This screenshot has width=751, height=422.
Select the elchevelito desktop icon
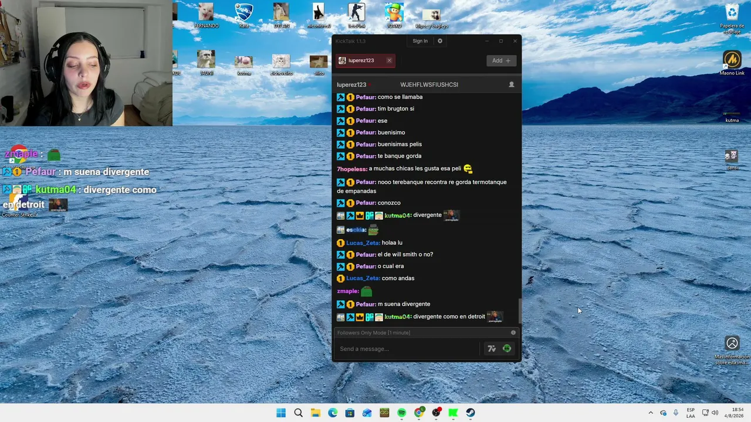281,65
